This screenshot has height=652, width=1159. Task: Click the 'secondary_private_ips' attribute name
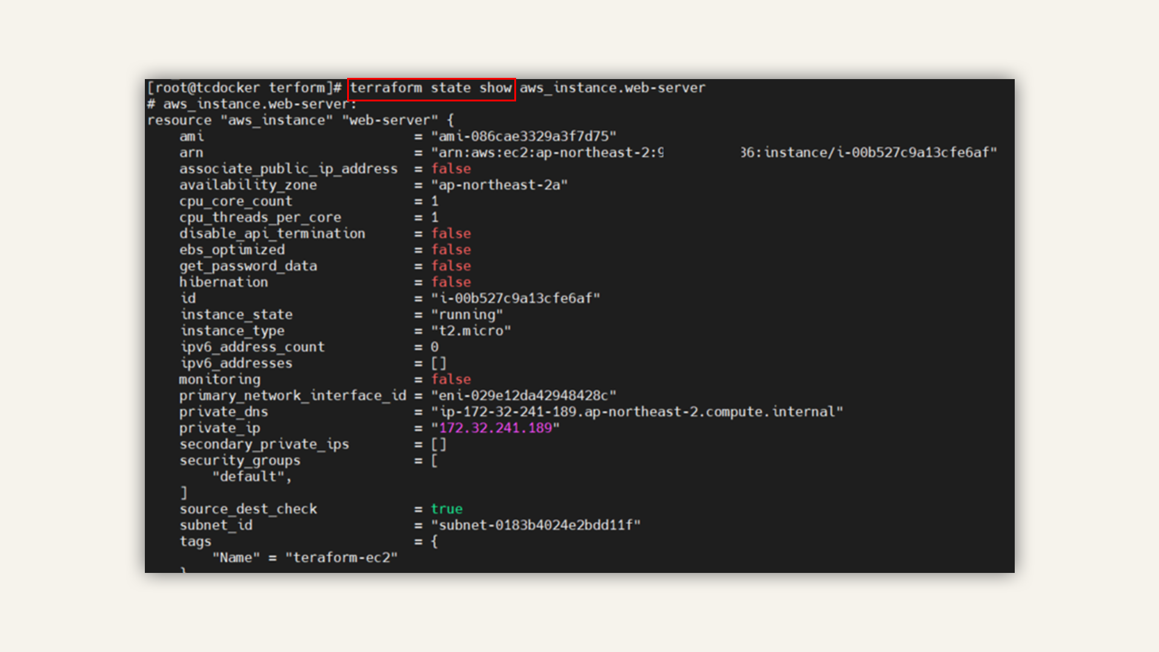[x=264, y=444]
